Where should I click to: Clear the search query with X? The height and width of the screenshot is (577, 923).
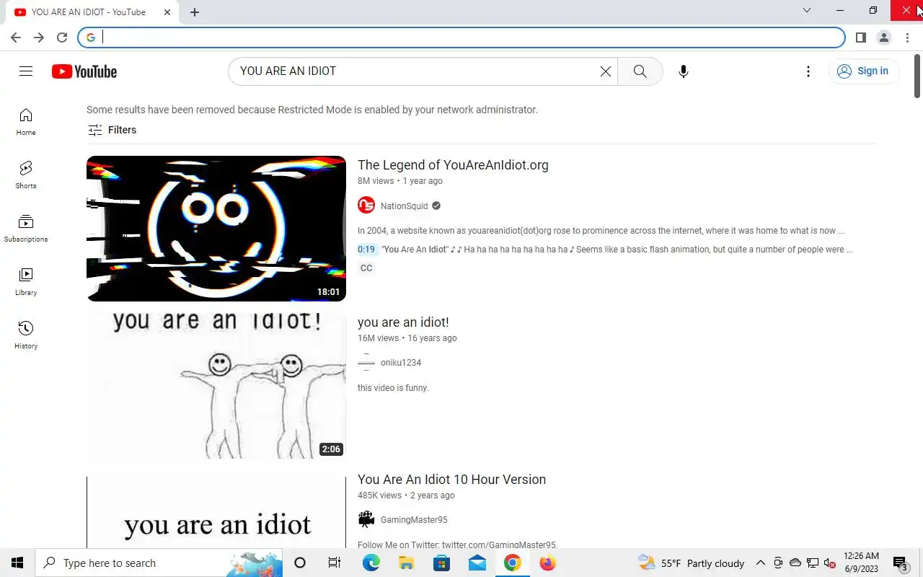(x=606, y=71)
